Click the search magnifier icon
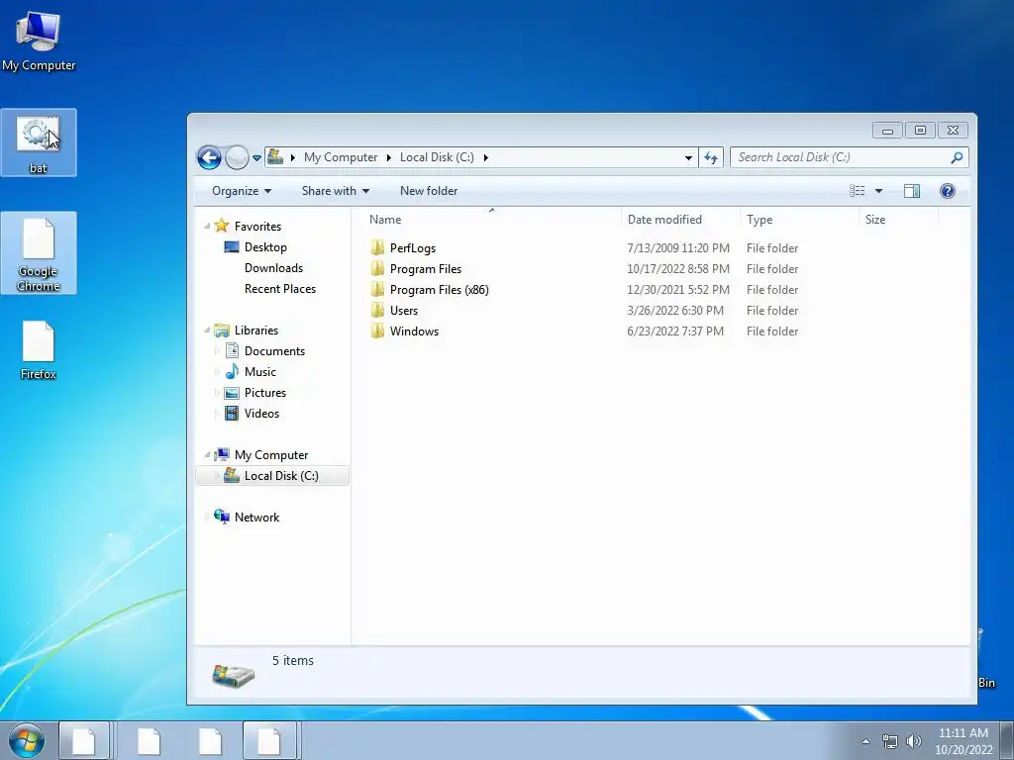 click(957, 157)
